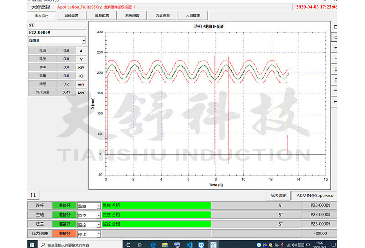Click the 法兰 station label button
This screenshot has width=365, height=248.
pos(40,224)
